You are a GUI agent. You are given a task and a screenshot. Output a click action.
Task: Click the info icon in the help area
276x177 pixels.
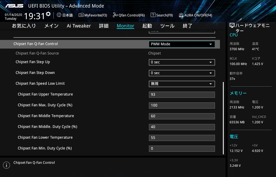pos(6,165)
